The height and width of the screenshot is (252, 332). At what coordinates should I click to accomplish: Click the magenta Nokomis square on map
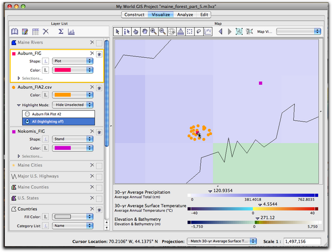(260, 83)
